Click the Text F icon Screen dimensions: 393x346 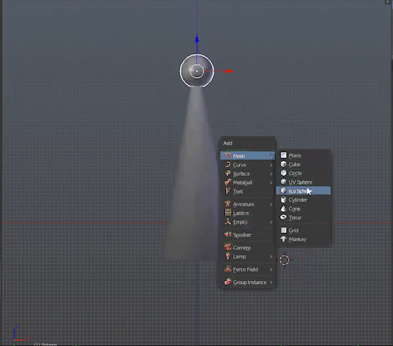[228, 191]
